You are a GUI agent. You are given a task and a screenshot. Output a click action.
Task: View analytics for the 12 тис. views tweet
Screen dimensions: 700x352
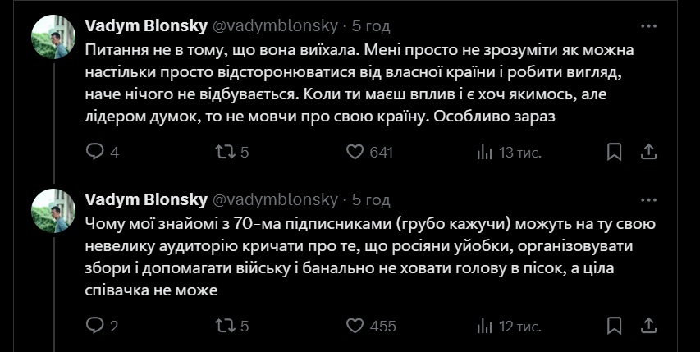tap(485, 326)
